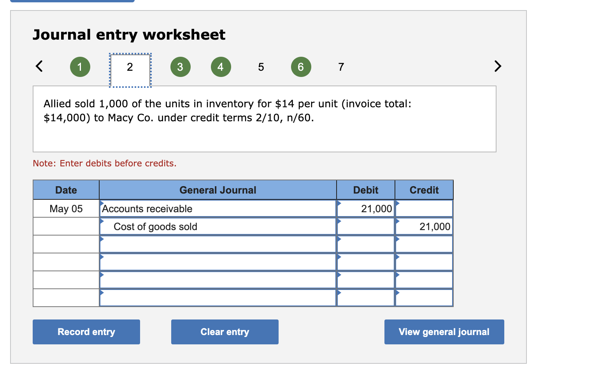Click the fifth row debit cell
Screen dimensions: 593x391
[366, 280]
